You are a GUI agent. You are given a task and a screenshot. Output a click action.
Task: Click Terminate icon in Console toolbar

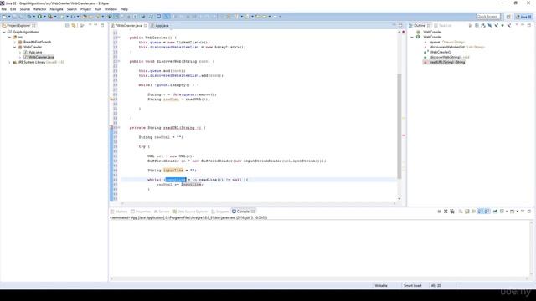point(439,212)
